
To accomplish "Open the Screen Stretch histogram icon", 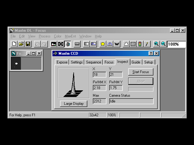I will click(54, 44).
